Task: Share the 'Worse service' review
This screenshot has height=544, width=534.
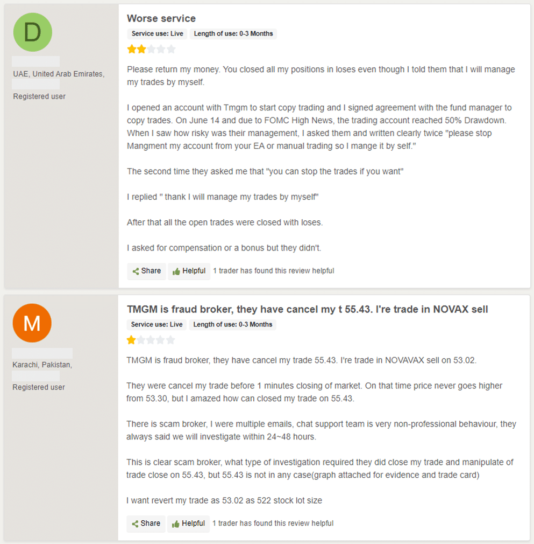Action: point(146,271)
